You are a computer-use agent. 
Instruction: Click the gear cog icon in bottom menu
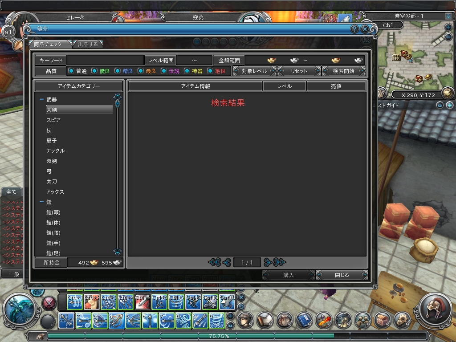pos(403,319)
